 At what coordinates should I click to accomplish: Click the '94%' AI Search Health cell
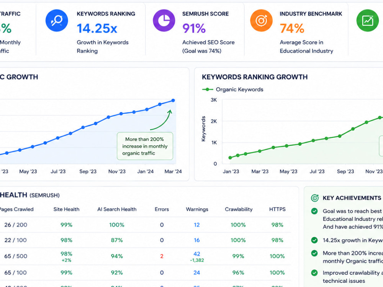click(117, 256)
